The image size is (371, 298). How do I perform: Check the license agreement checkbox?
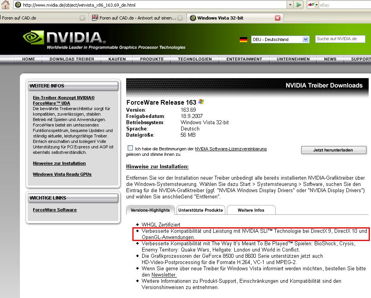130,148
